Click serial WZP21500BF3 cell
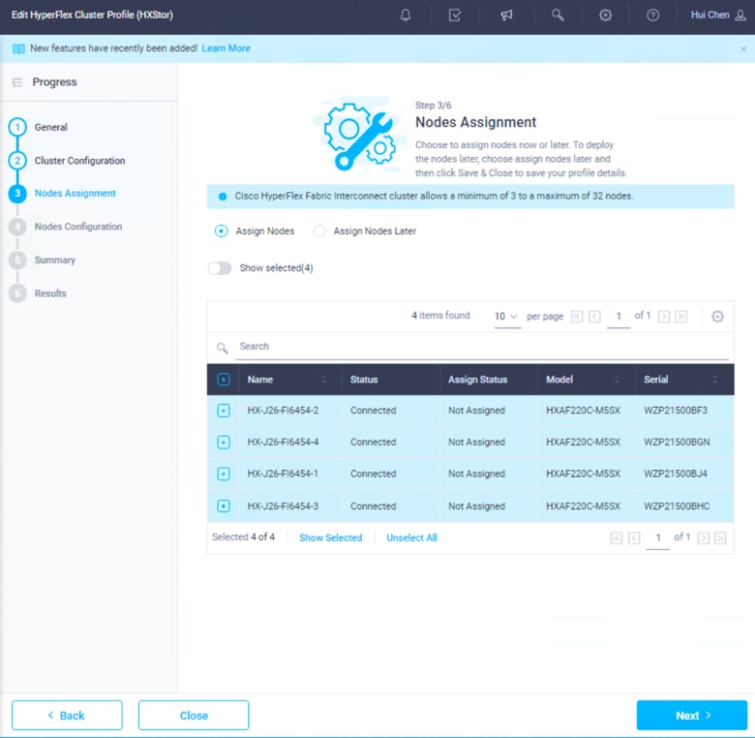The width and height of the screenshot is (755, 738). click(676, 411)
